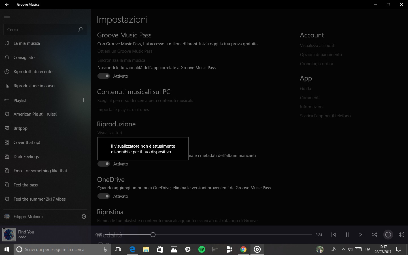This screenshot has width=408, height=255.
Task: Open File Explorer from taskbar
Action: point(146,249)
